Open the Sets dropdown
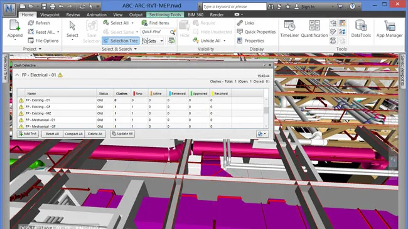This screenshot has width=408, height=229. 161,41
